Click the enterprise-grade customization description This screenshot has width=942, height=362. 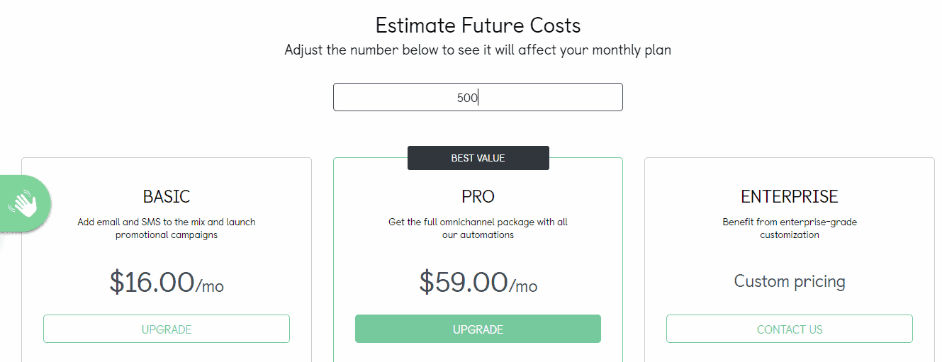790,228
